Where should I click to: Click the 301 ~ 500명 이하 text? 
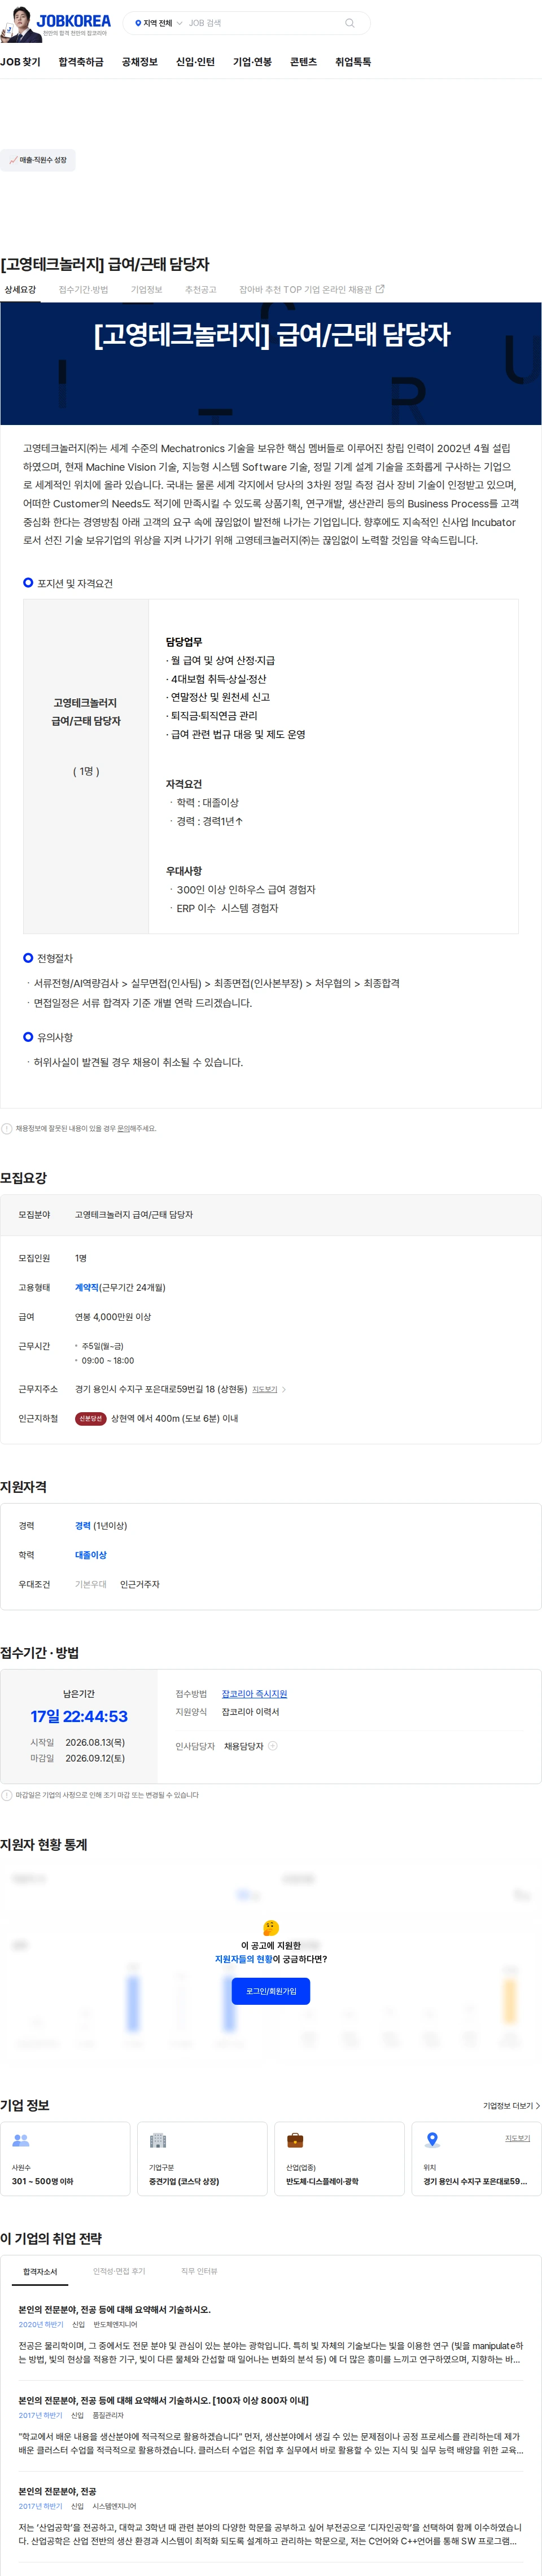point(42,2182)
